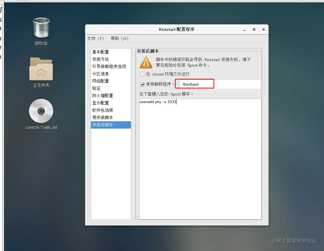Select 基本配置 in the sidebar

click(x=111, y=52)
